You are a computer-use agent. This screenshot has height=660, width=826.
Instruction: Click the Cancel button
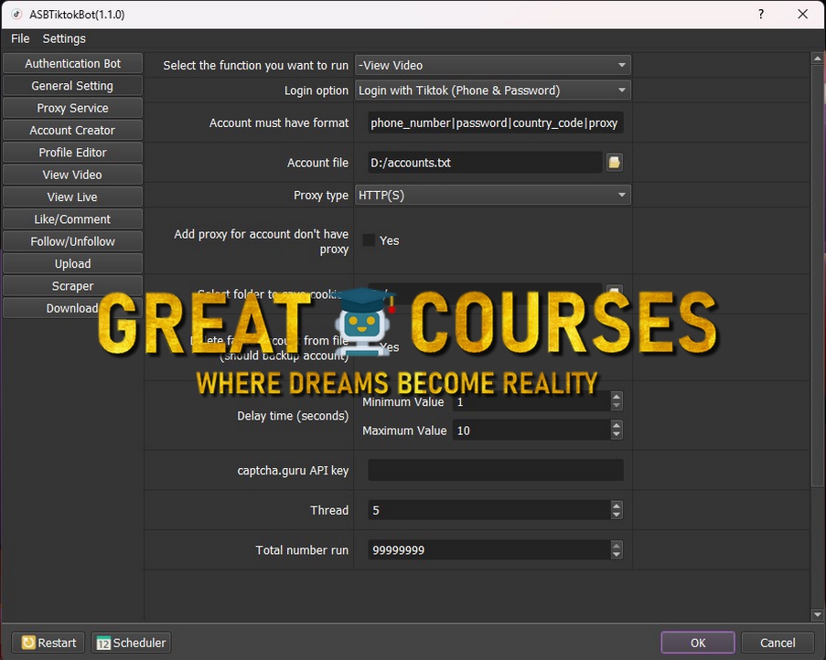(x=778, y=643)
